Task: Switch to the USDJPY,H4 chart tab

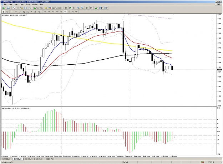Action: click(40, 159)
